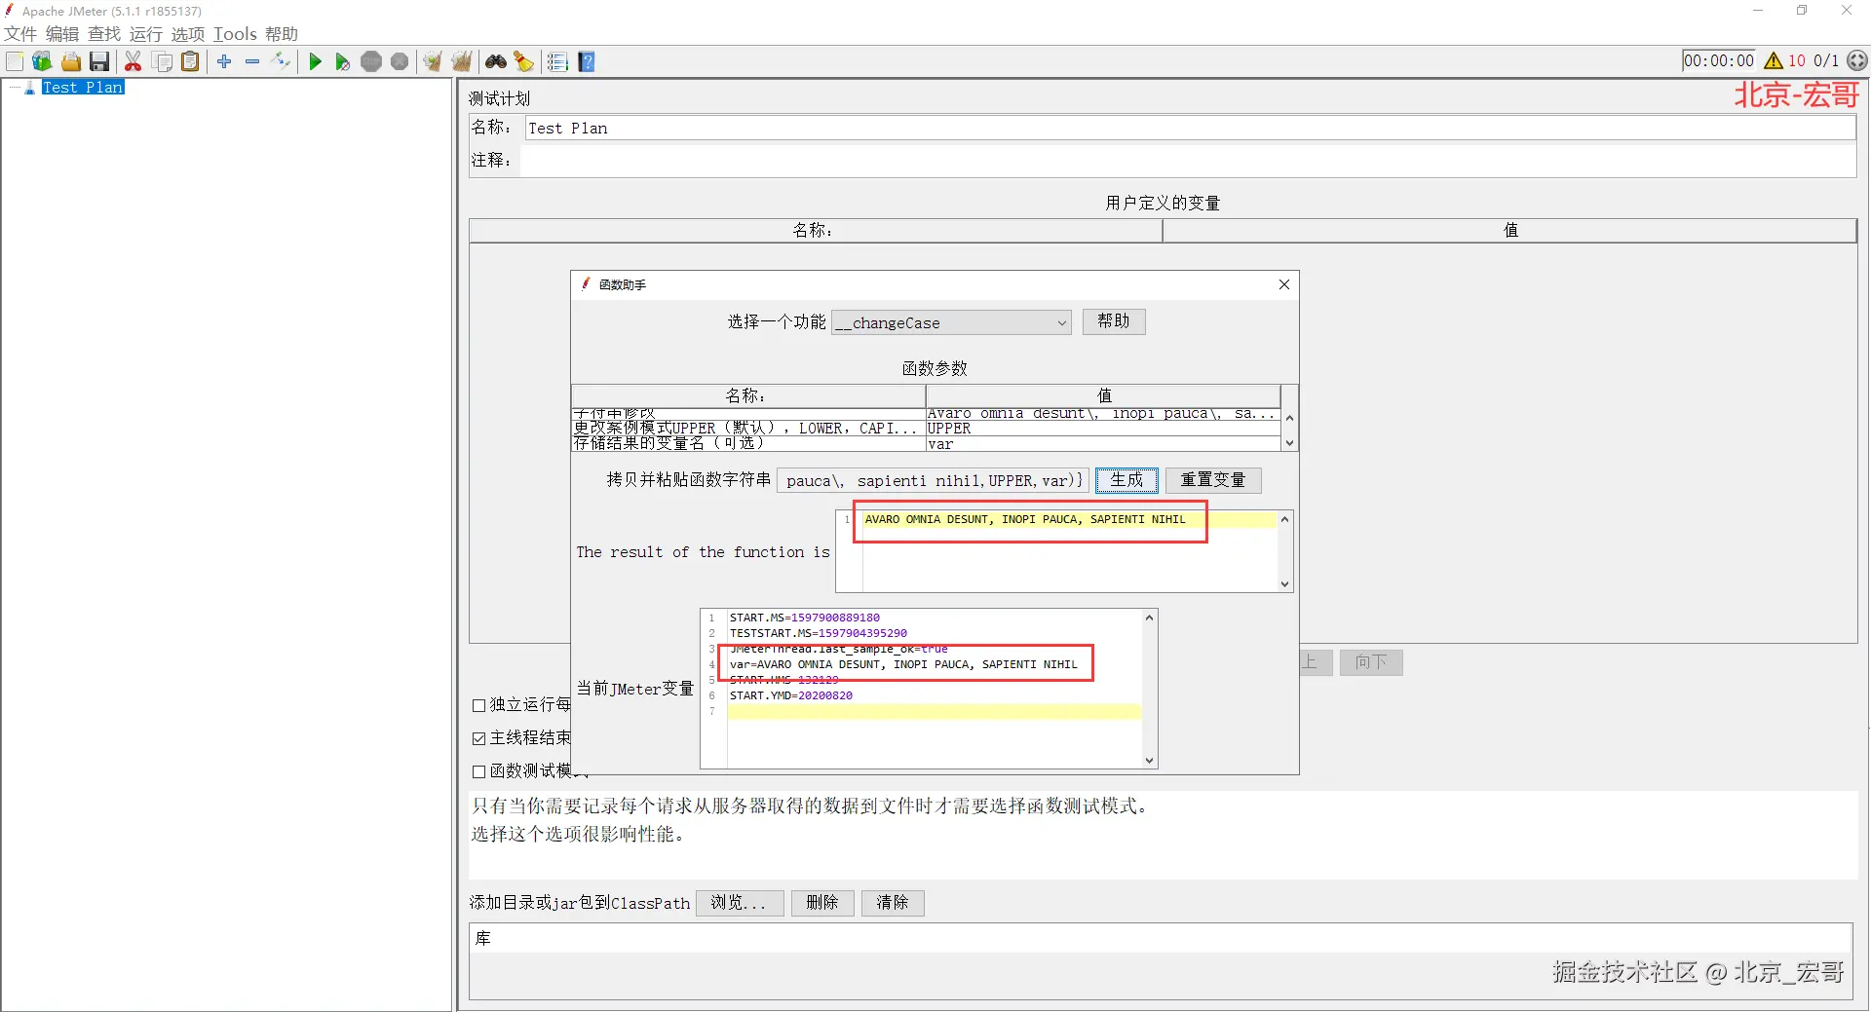This screenshot has width=1871, height=1012.
Task: Open the 文件 menu
Action: coord(20,34)
